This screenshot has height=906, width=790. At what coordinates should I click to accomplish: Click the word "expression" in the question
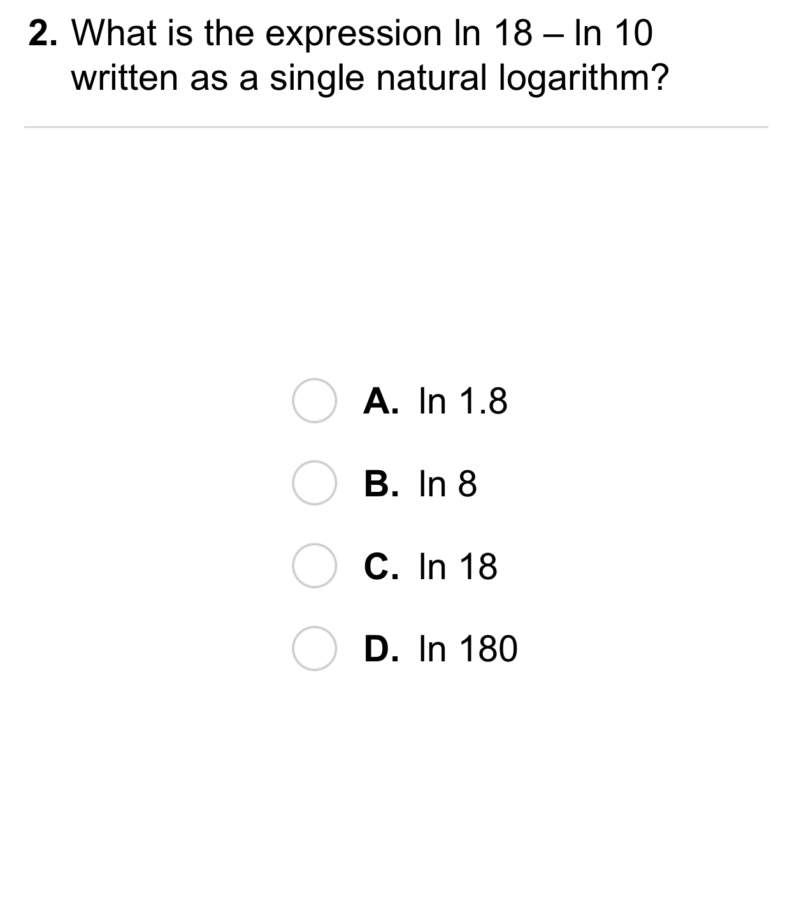tap(352, 34)
